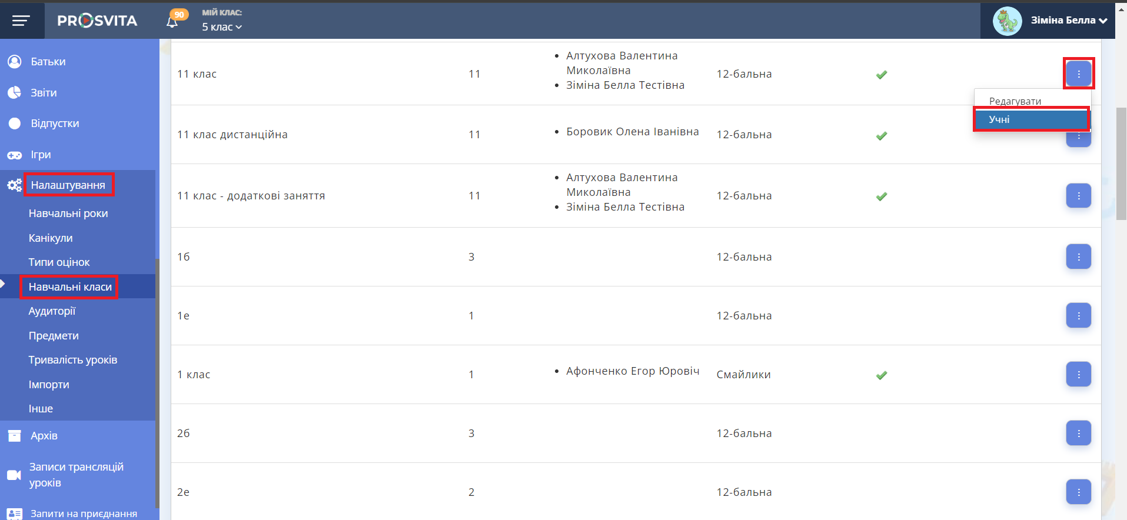This screenshot has width=1127, height=520.
Task: Open the Батьки sidebar section
Action: coord(48,62)
